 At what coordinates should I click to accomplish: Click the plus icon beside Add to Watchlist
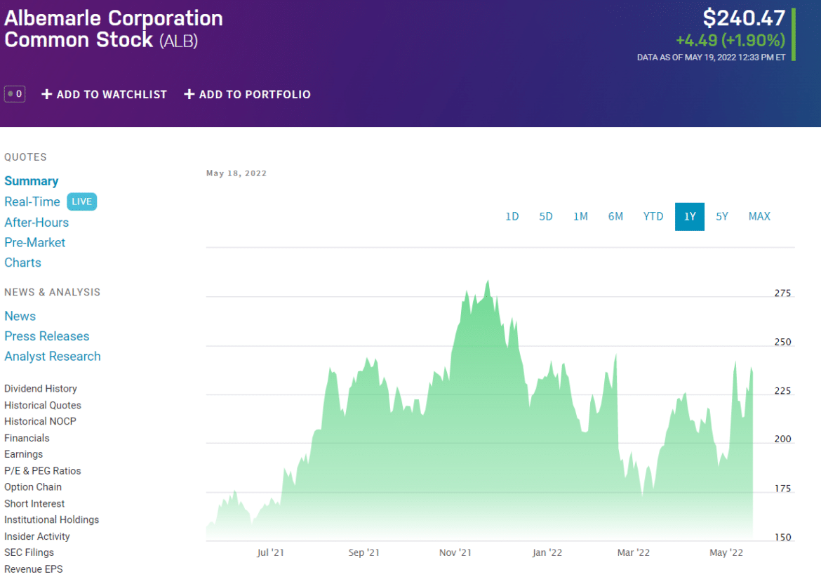(x=46, y=94)
